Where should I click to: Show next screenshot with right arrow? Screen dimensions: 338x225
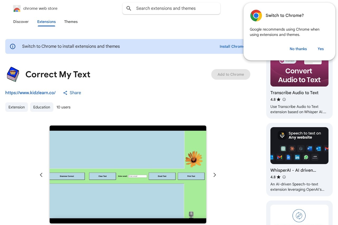click(215, 175)
